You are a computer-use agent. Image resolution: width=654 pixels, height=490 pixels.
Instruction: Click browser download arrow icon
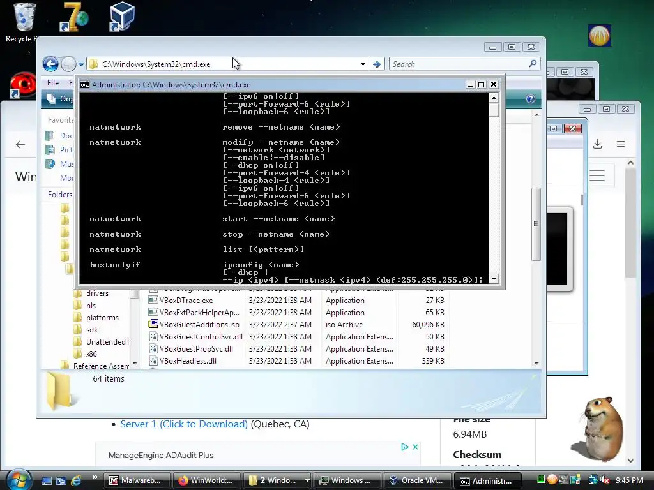[598, 144]
